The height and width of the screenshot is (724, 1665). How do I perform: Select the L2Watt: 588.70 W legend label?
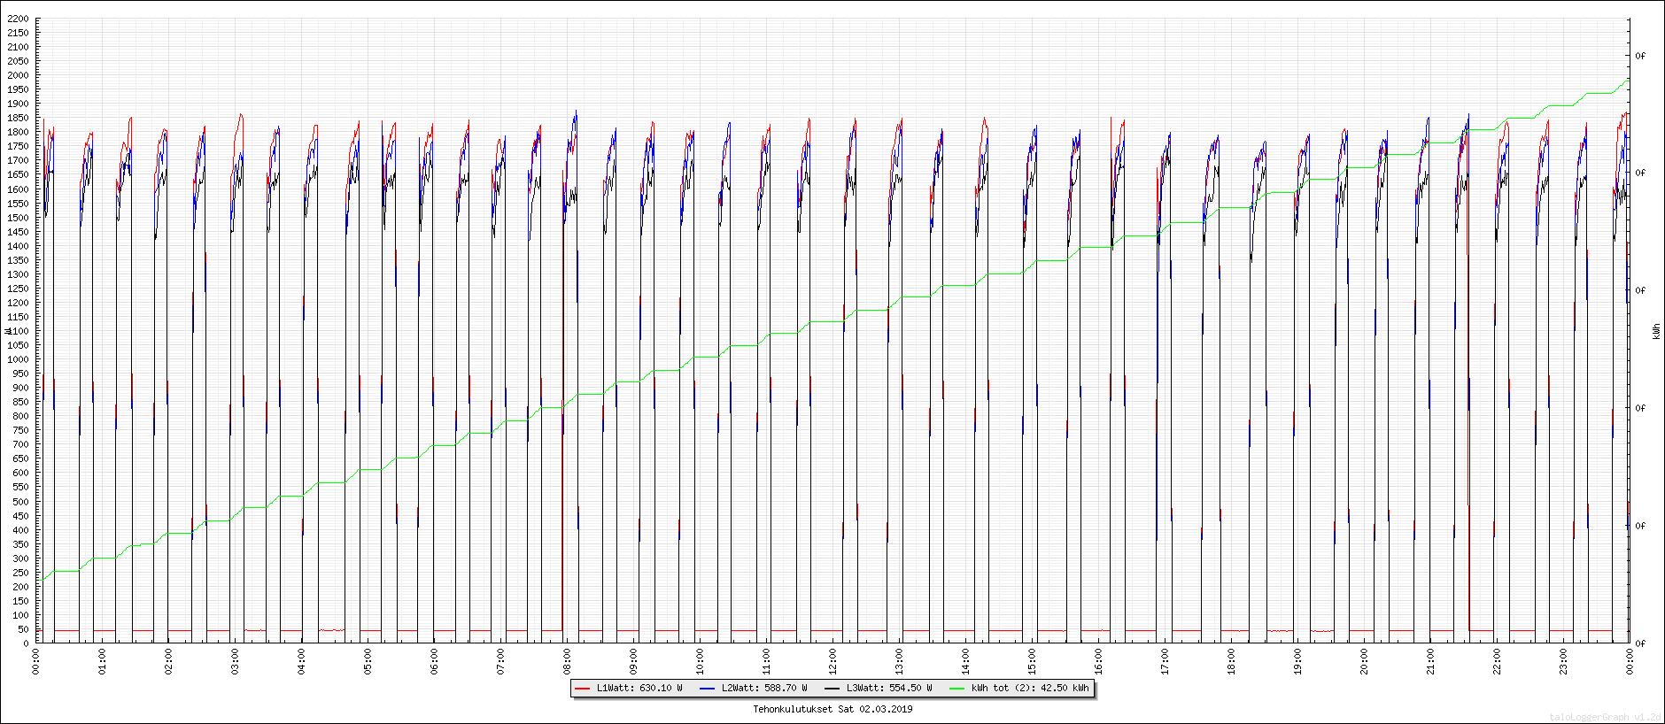pos(763,688)
